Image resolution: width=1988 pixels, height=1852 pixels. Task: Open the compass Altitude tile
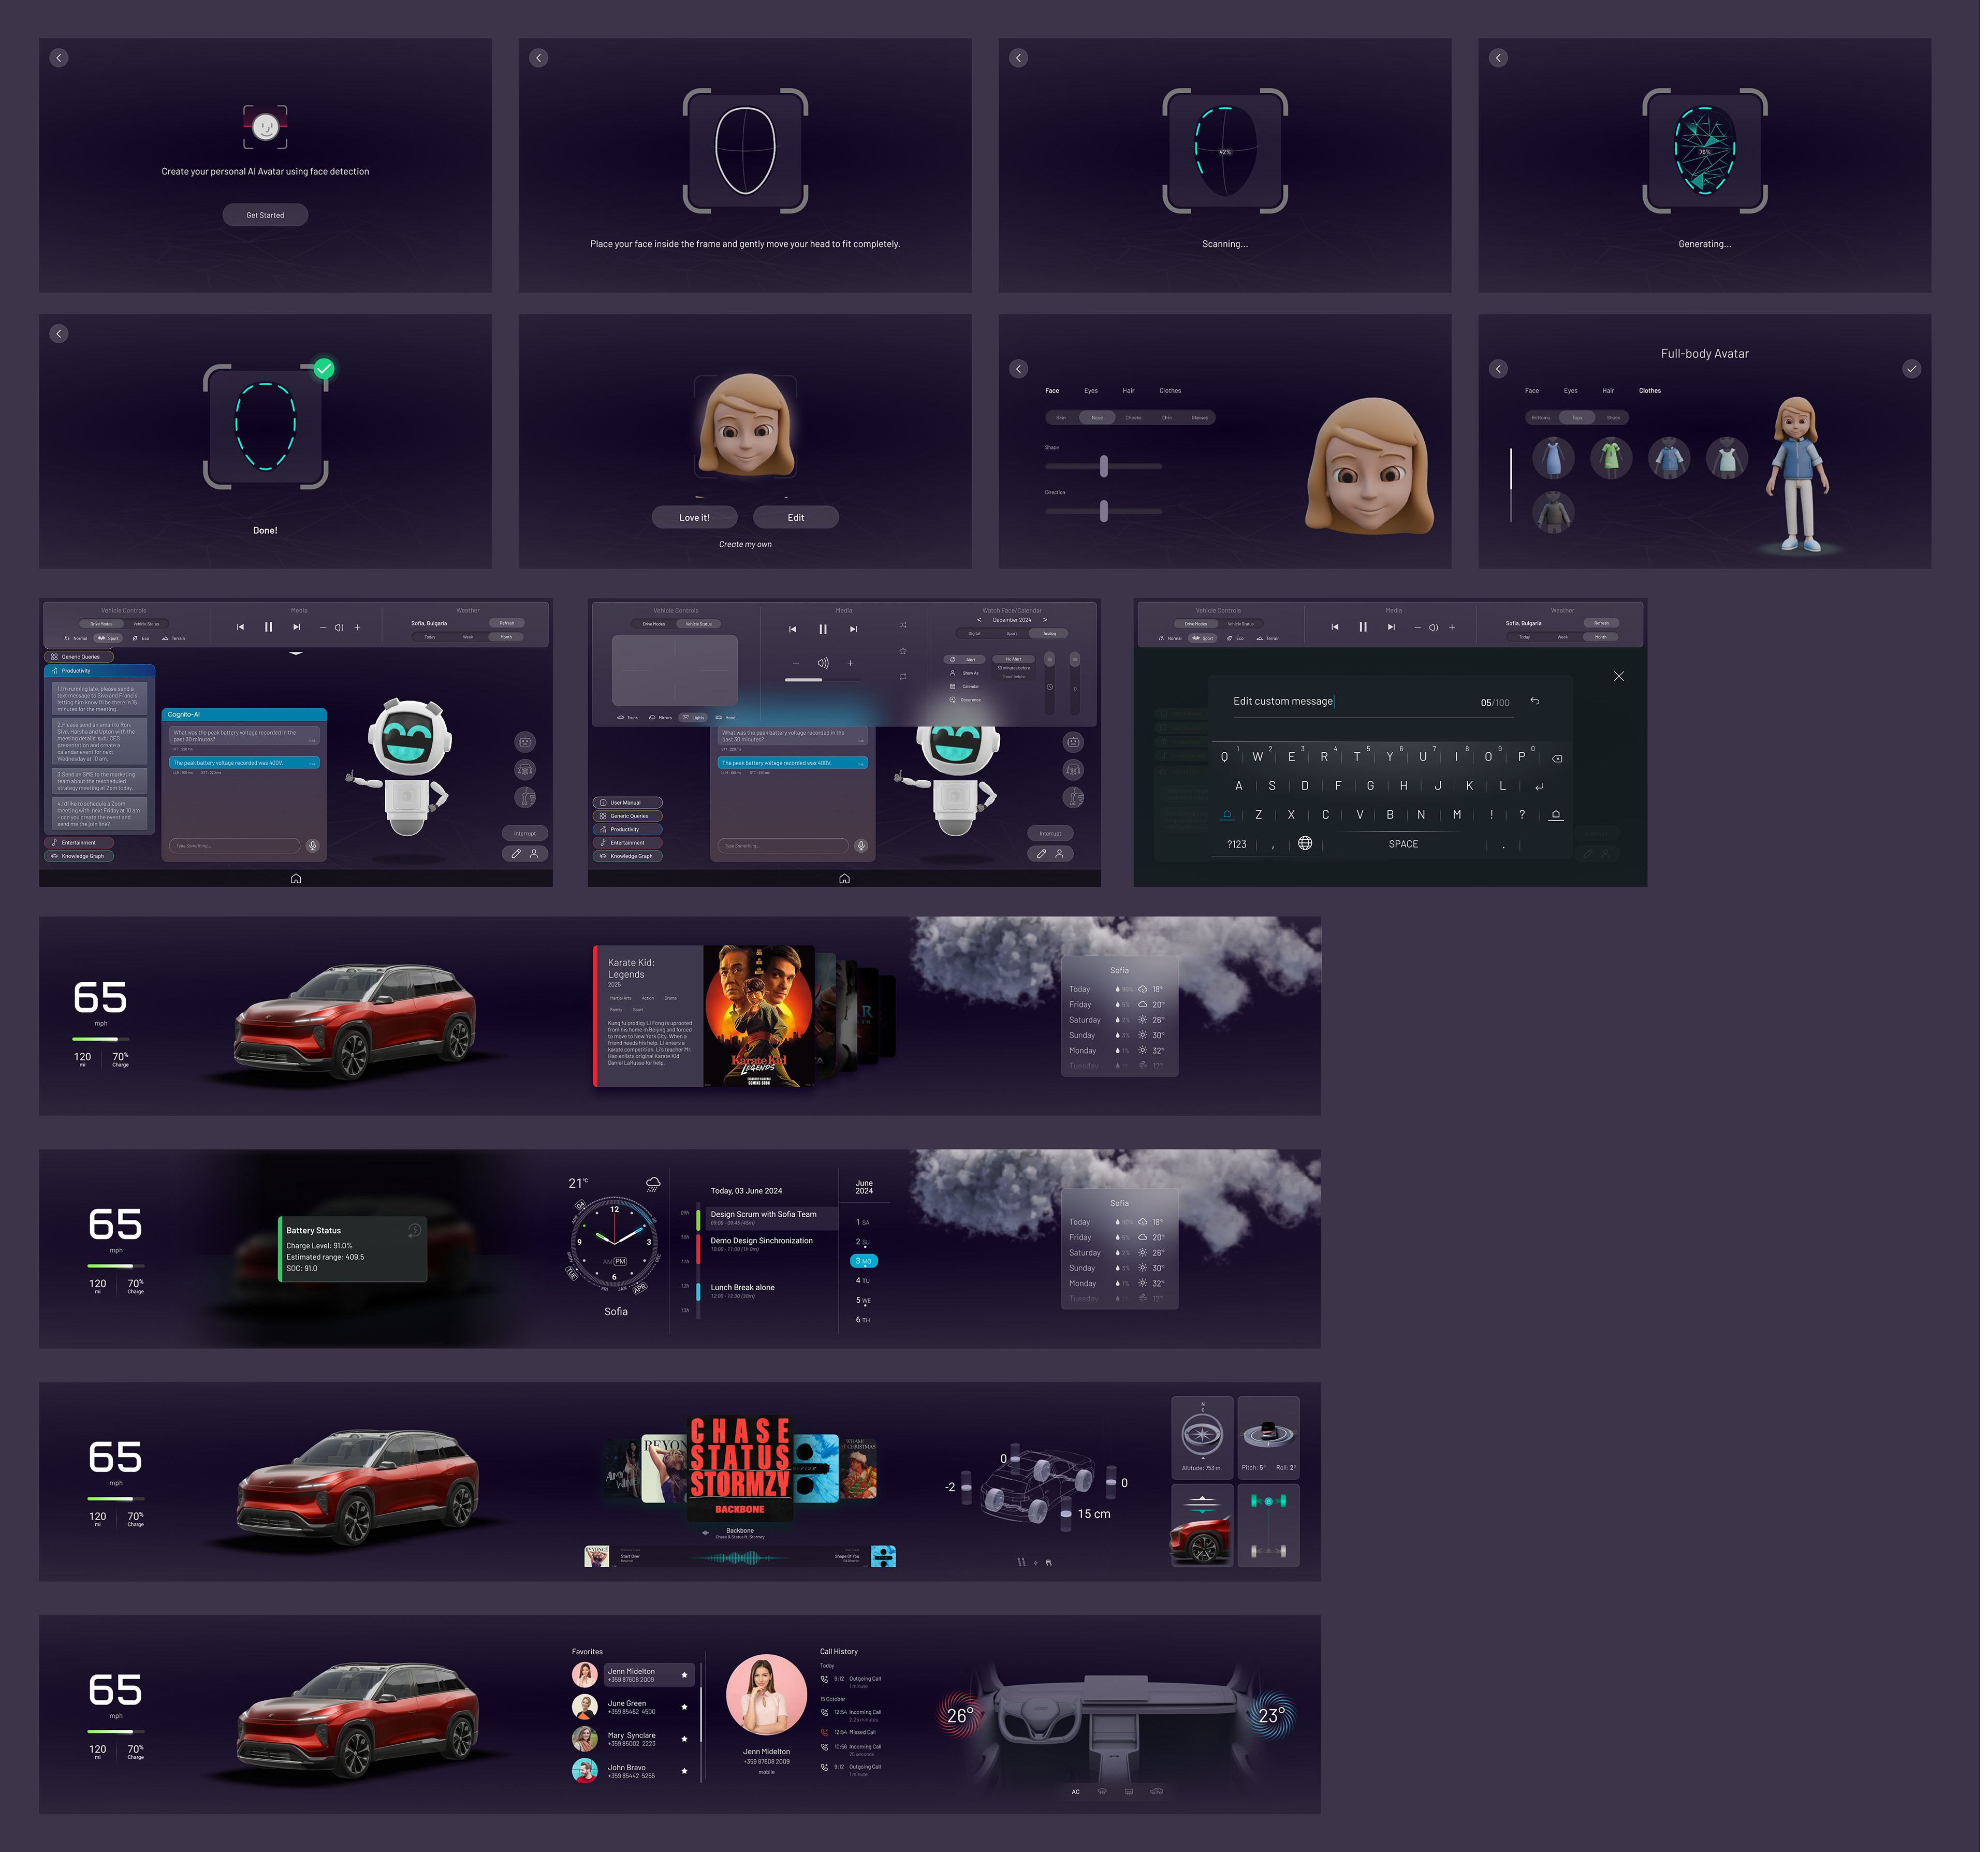[x=1202, y=1437]
